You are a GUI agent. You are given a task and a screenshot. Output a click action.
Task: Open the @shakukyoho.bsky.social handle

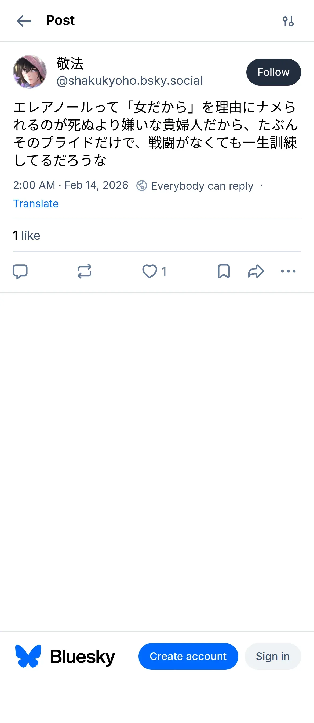(129, 81)
